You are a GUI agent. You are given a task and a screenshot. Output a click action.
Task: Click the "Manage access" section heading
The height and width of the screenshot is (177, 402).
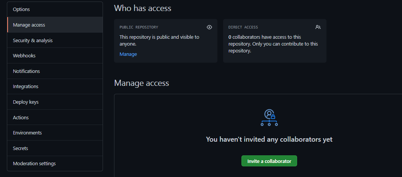pos(142,83)
